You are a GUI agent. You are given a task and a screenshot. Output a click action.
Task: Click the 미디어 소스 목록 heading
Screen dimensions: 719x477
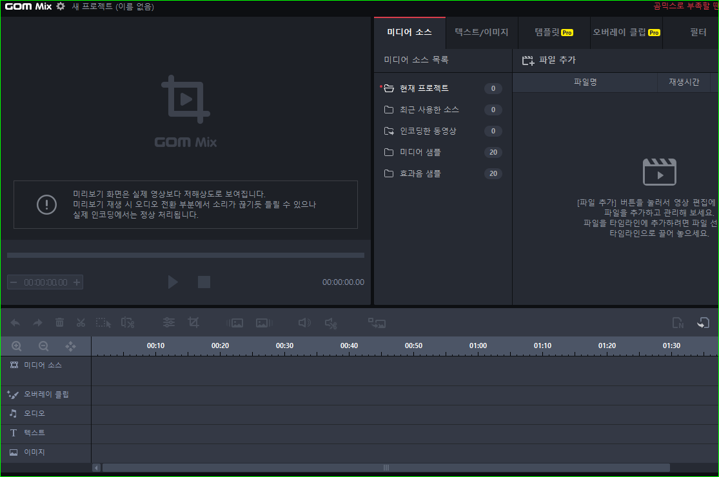click(x=416, y=60)
